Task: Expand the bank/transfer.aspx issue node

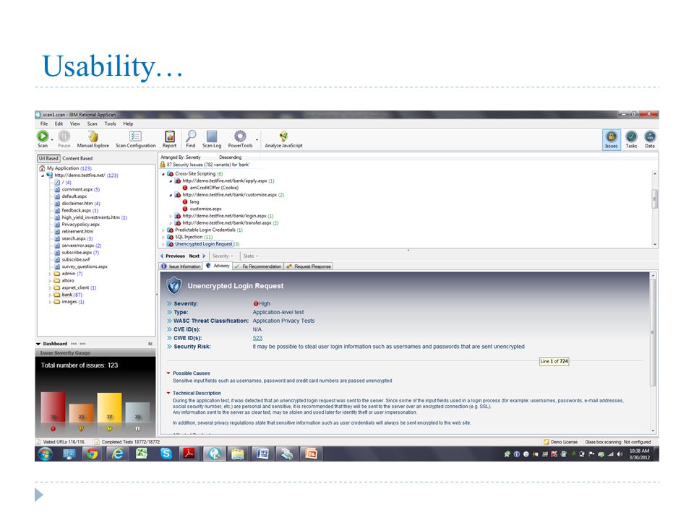Action: pyautogui.click(x=171, y=223)
